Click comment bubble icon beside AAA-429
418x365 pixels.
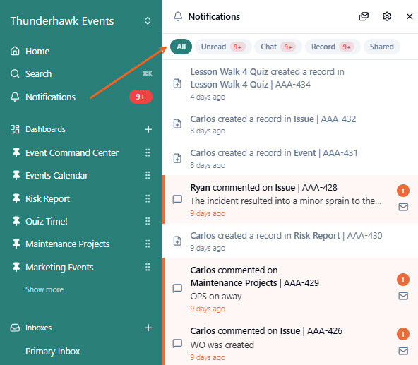pos(177,288)
